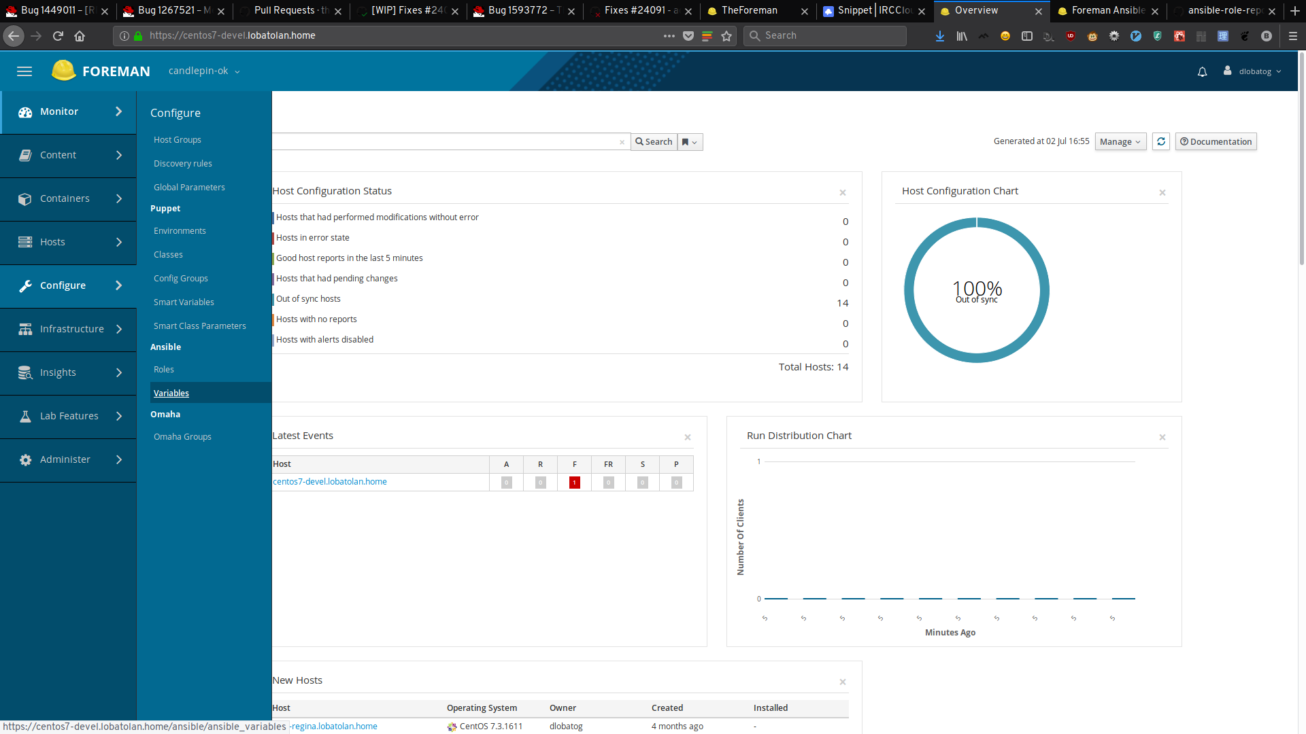Close the New Hosts widget

[x=843, y=682]
